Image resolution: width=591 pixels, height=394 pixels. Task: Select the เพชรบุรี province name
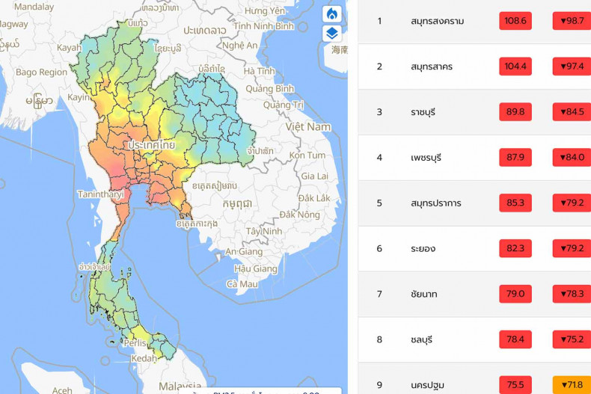426,158
